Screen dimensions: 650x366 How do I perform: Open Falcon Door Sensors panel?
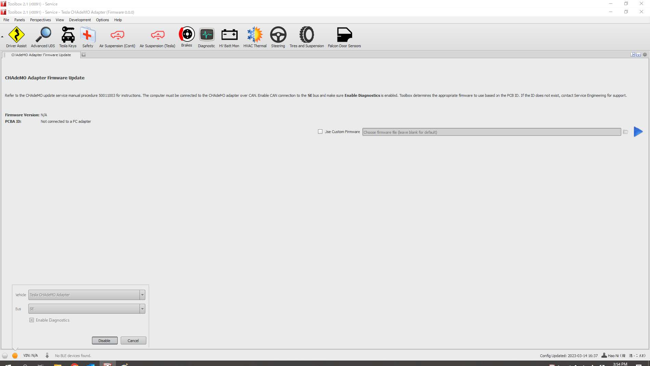click(x=344, y=37)
